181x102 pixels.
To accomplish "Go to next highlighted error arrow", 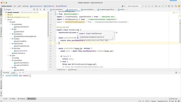I will (179, 13).
